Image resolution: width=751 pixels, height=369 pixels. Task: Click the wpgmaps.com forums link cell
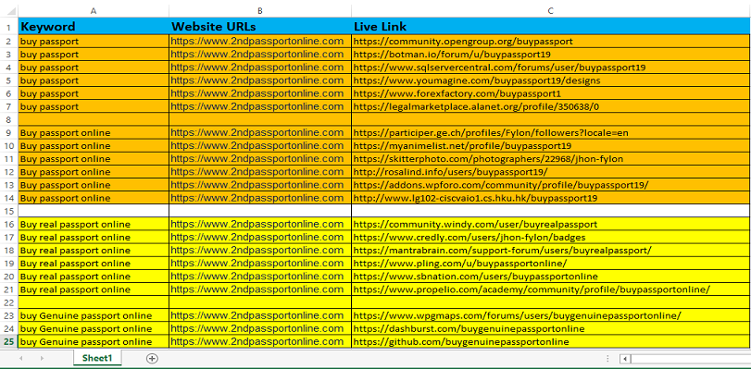pyautogui.click(x=551, y=315)
